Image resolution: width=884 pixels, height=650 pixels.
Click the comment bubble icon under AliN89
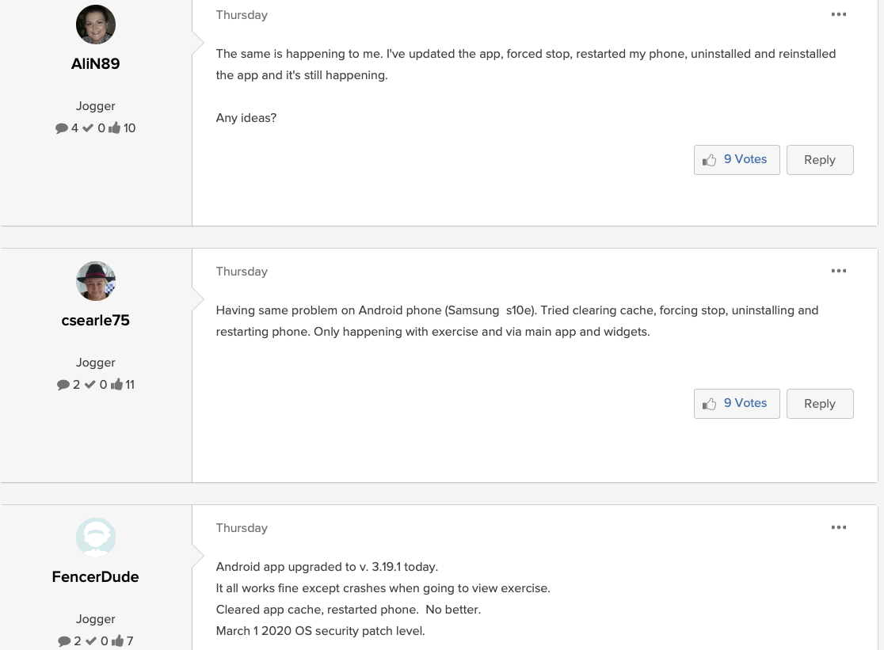[62, 128]
